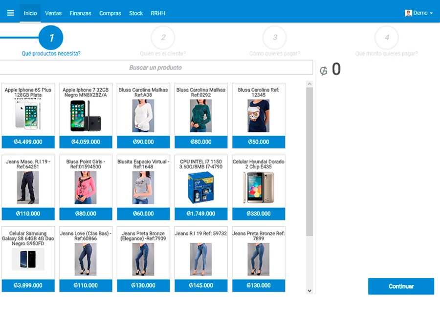Focus the Buscar un producto search field

click(x=156, y=67)
